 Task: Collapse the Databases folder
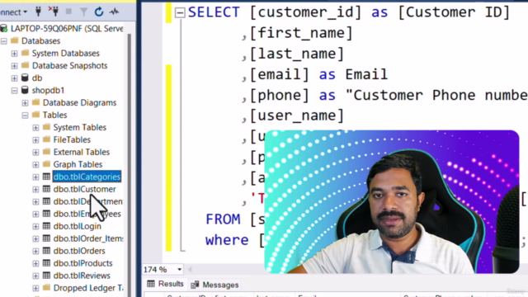pos(4,41)
